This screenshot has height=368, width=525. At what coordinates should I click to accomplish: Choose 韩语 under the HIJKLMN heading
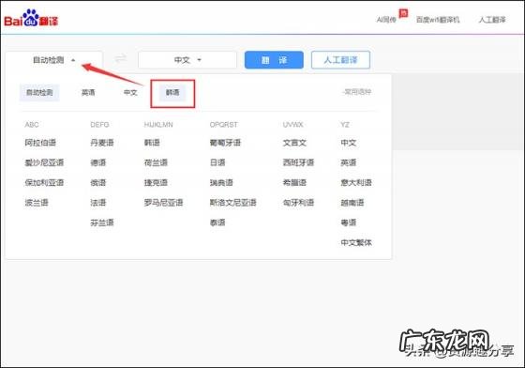pyautogui.click(x=152, y=143)
